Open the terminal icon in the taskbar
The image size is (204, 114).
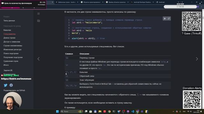tap(114, 111)
